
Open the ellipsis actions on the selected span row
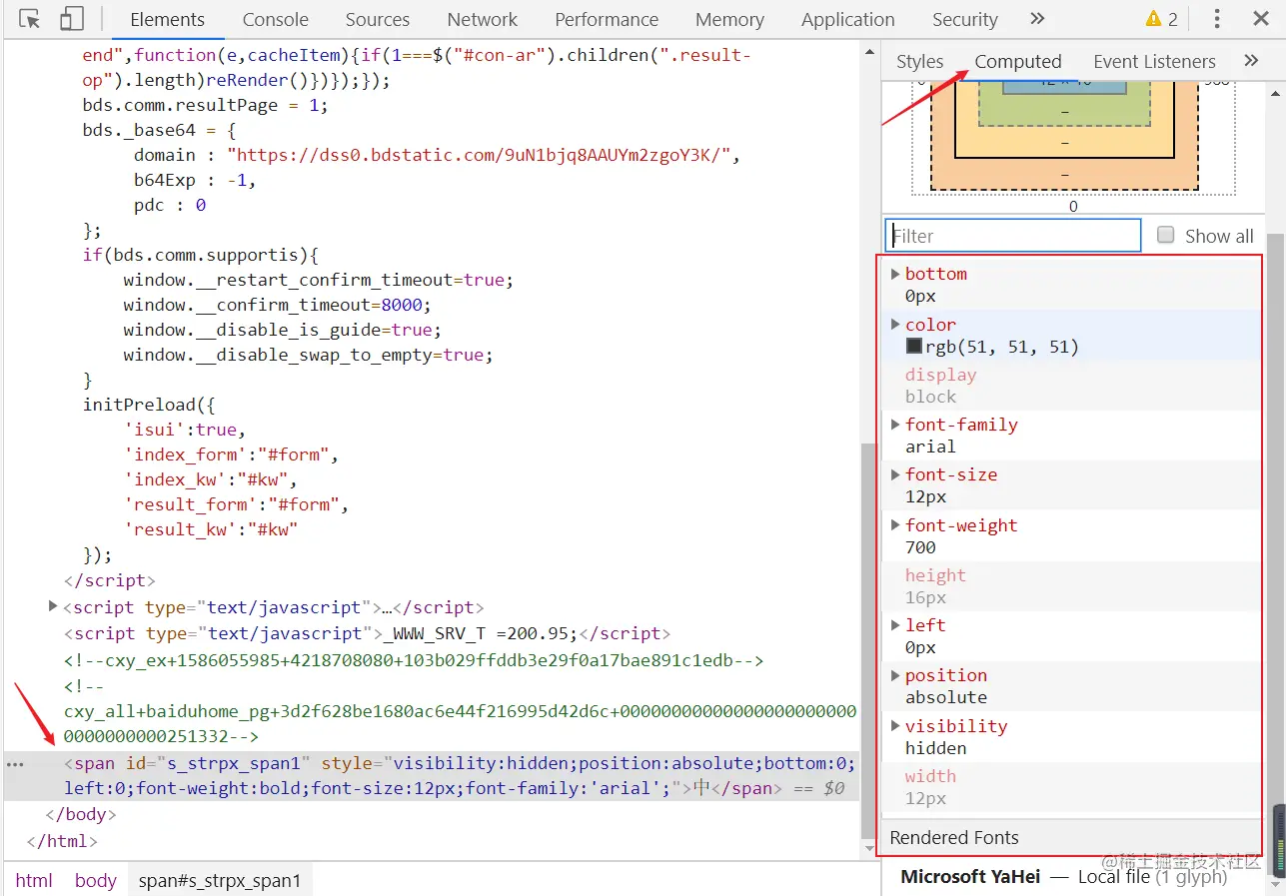[x=14, y=764]
